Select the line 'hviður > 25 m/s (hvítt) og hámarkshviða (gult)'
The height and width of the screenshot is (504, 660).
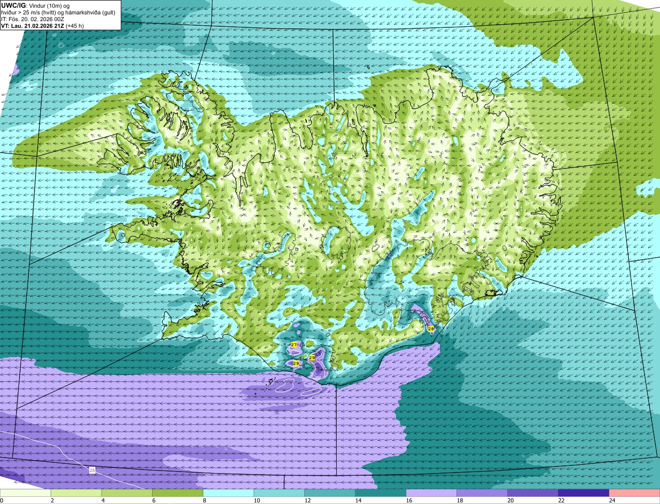pyautogui.click(x=58, y=12)
